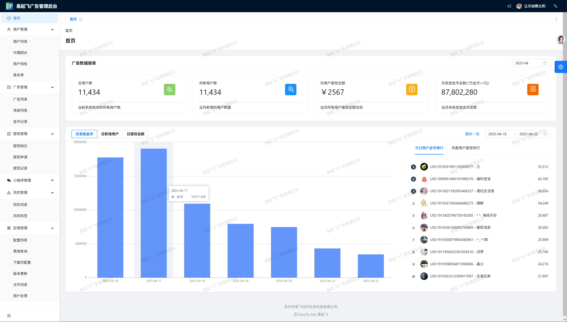This screenshot has height=322, width=567.
Task: Open the language translation icon
Action: (x=555, y=6)
